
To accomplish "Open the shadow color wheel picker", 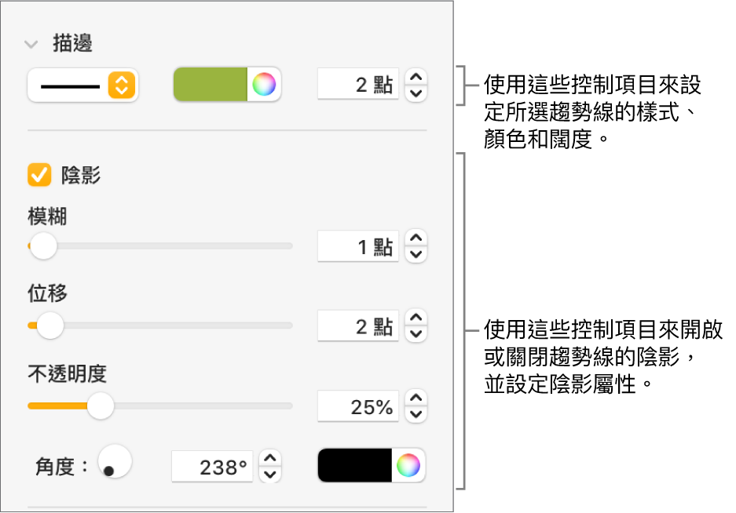I will (408, 466).
